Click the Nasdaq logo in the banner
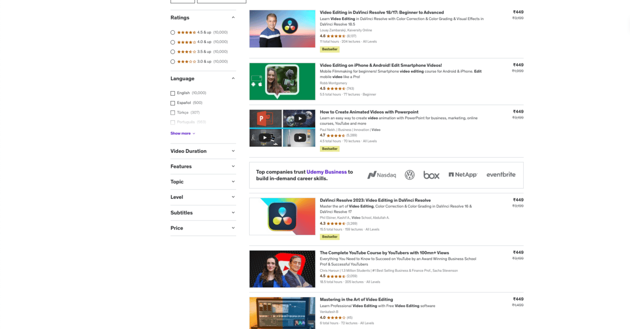Image resolution: width=630 pixels, height=329 pixels. [381, 175]
